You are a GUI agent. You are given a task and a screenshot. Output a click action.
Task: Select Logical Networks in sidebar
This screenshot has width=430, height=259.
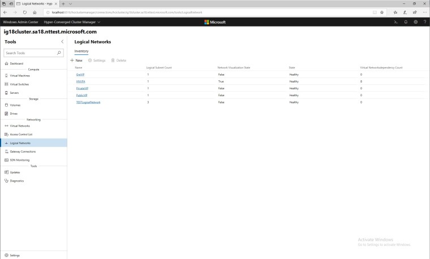tap(33, 143)
